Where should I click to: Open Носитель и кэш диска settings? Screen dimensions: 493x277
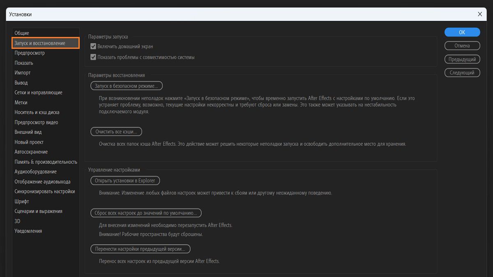pyautogui.click(x=37, y=112)
